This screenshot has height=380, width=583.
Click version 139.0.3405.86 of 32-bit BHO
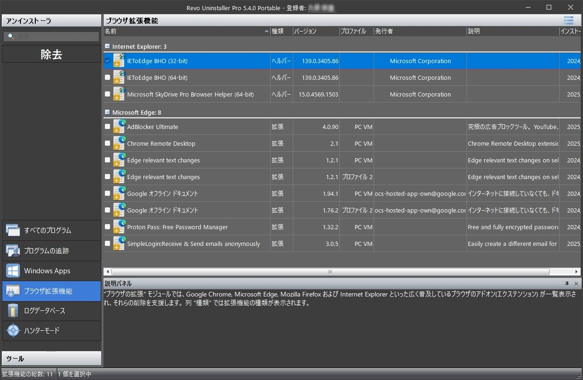(x=320, y=61)
